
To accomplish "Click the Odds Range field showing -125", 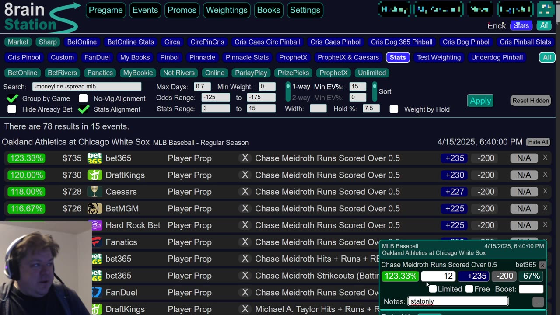I will tap(216, 98).
